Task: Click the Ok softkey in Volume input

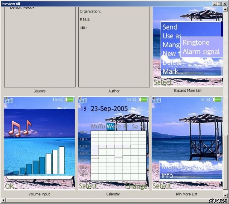Action: 10,186
